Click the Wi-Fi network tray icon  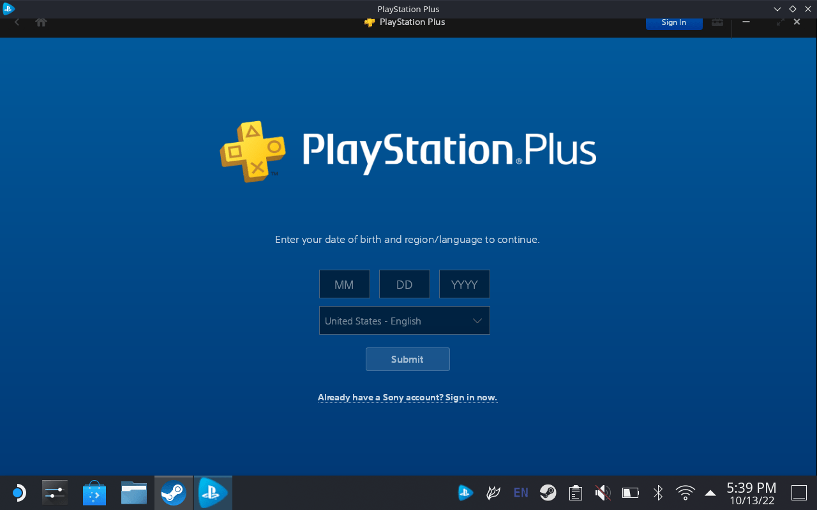tap(686, 493)
